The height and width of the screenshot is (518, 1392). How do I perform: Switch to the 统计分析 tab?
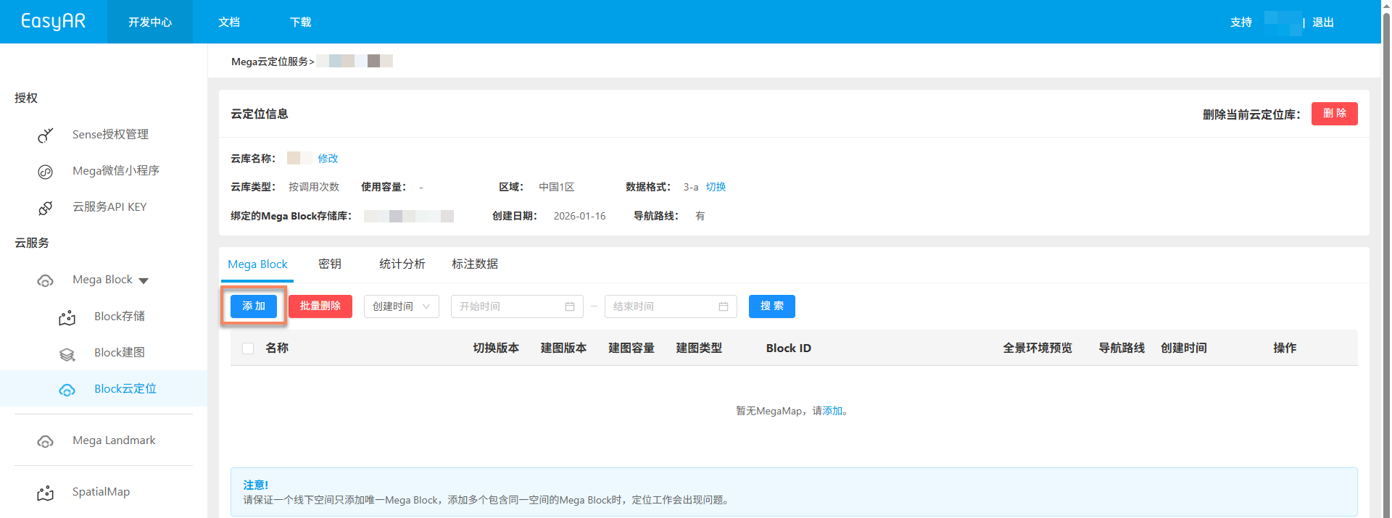(402, 264)
